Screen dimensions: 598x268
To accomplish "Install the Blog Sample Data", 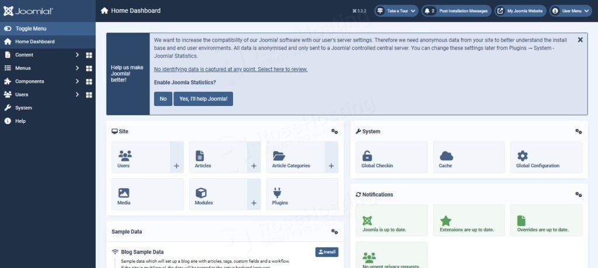I will (x=327, y=252).
